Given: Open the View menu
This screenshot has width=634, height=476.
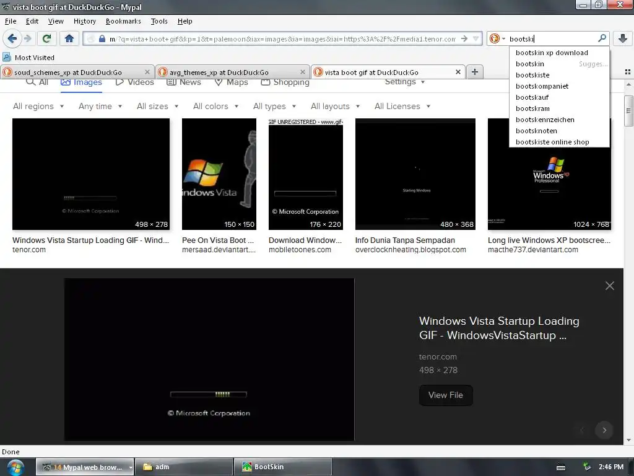Looking at the screenshot, I should (x=56, y=21).
